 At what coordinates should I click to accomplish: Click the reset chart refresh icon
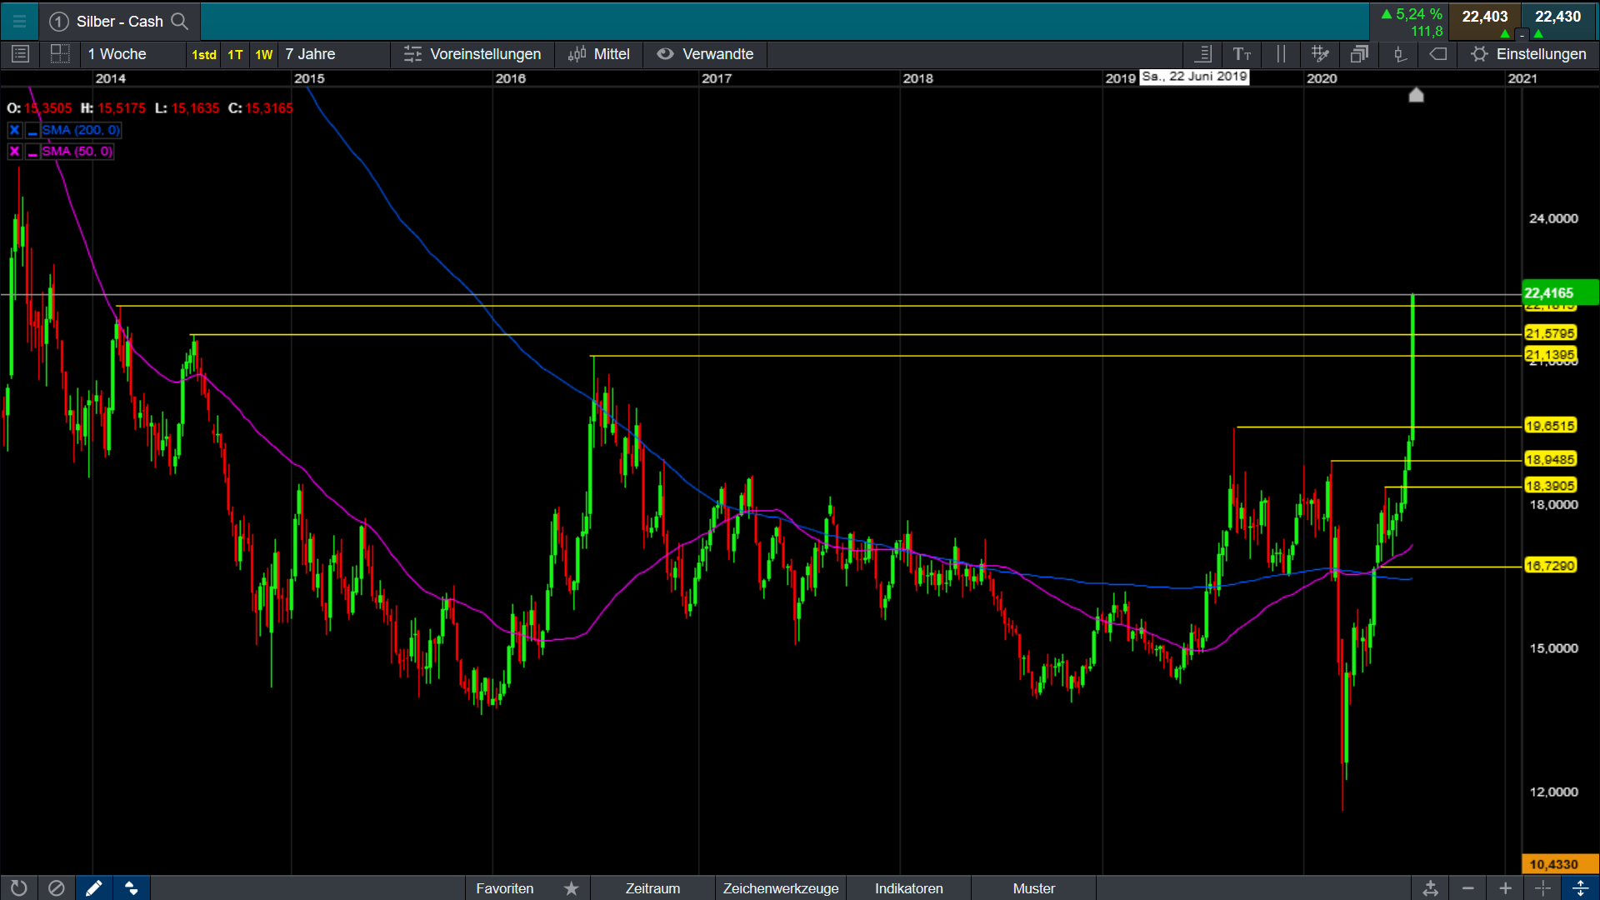[18, 888]
